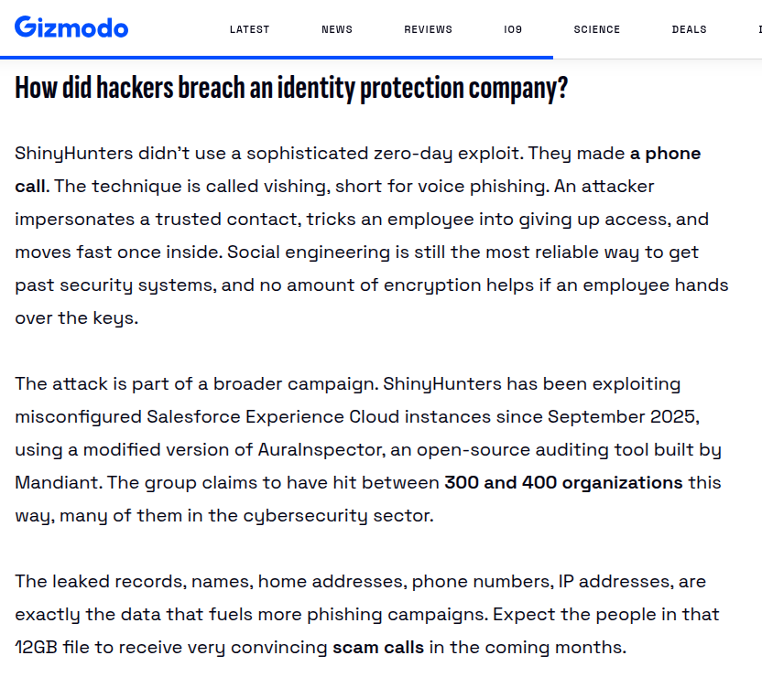Click the "12GB" text in last paragraph
The height and width of the screenshot is (677, 762).
(x=37, y=648)
